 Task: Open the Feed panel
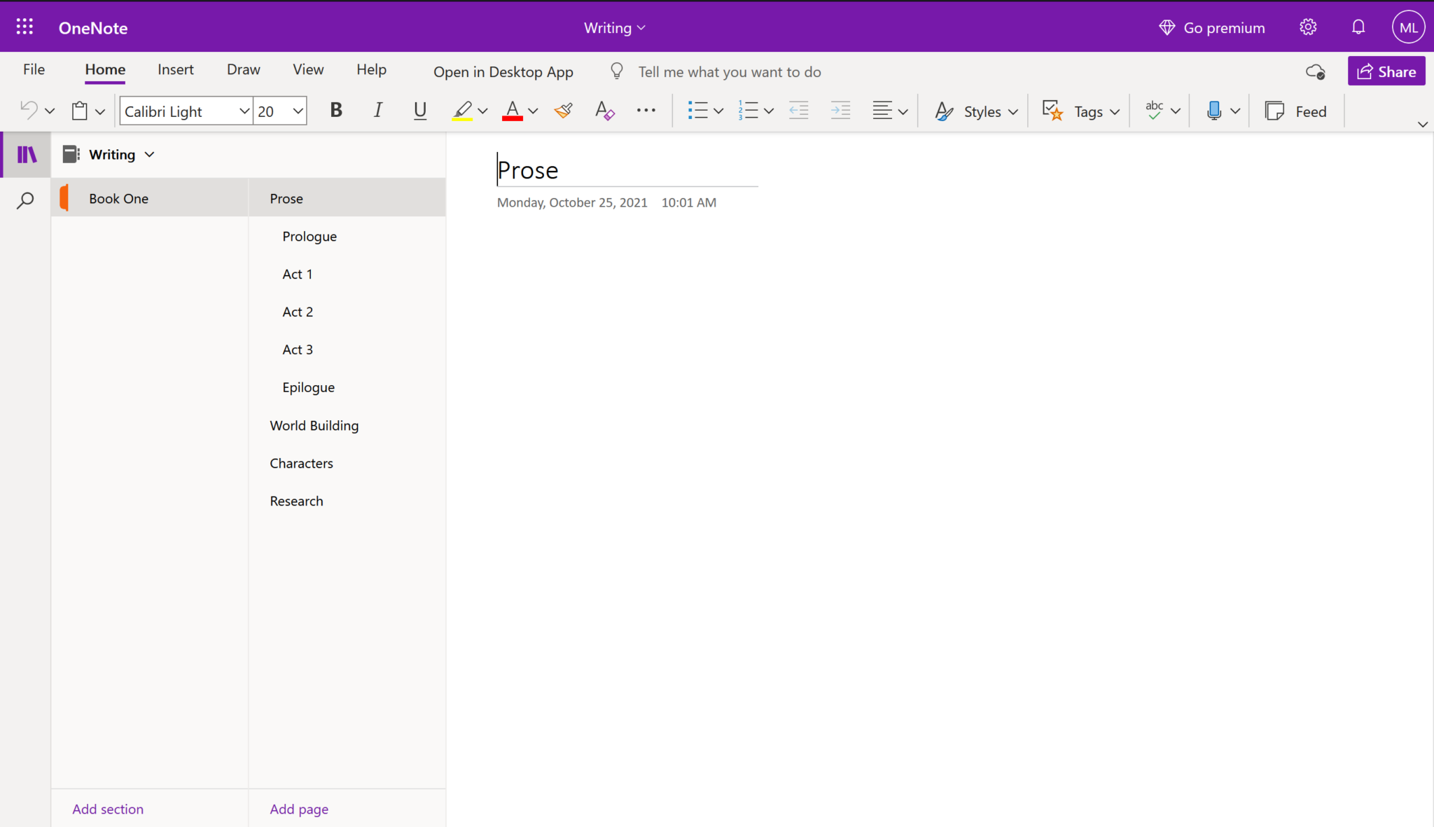[x=1297, y=110]
